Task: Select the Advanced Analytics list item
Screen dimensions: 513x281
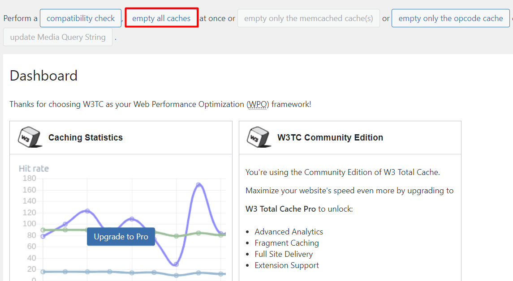Action: [289, 231]
